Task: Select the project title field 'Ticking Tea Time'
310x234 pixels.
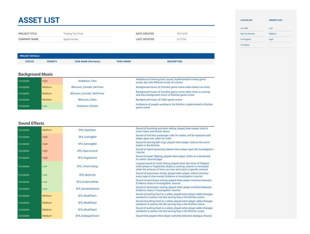Action: pos(73,34)
